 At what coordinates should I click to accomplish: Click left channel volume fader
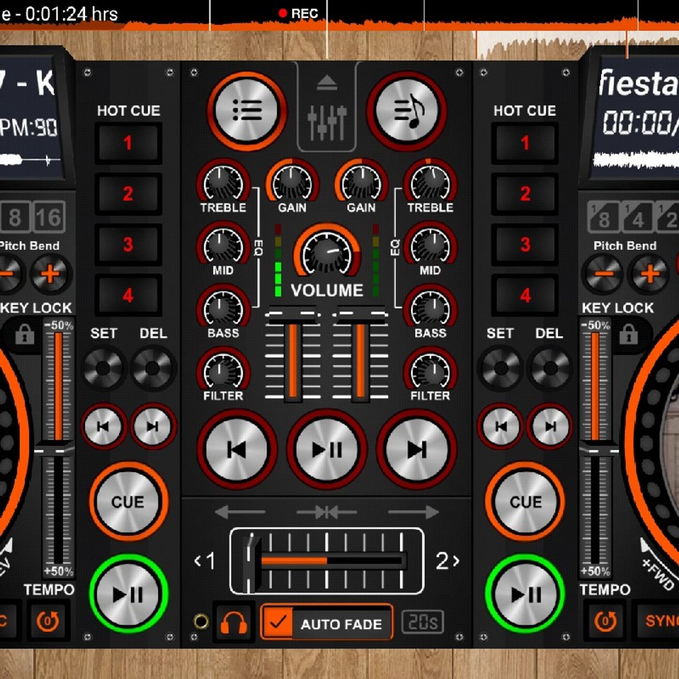(x=292, y=315)
